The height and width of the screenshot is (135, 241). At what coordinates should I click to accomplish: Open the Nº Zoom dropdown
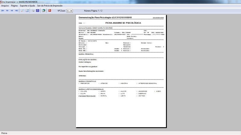pos(70,11)
